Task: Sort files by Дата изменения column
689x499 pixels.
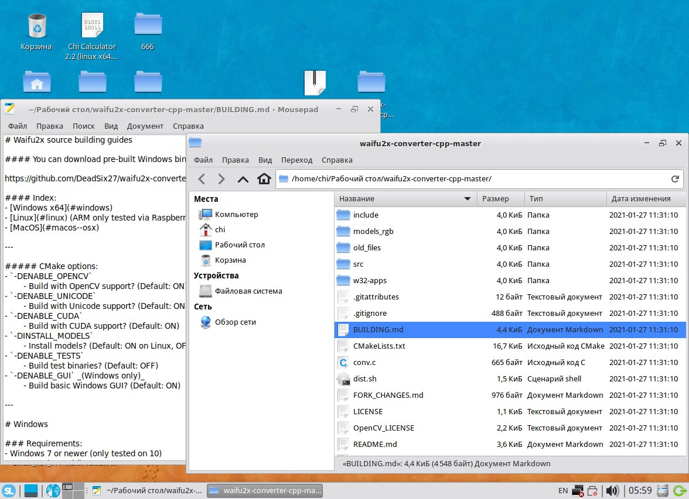Action: pos(640,199)
